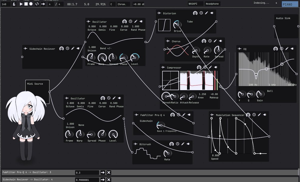Click arrow button in Sidechain Reciever row
300x182 pixels.
(103, 180)
